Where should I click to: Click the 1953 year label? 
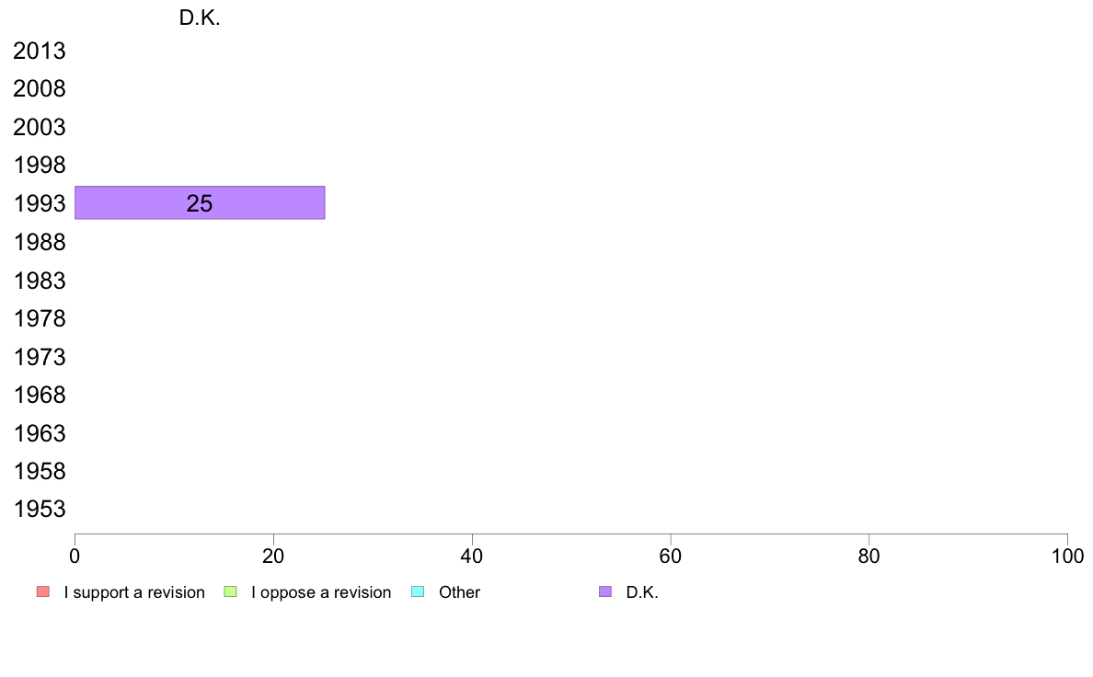pos(40,509)
